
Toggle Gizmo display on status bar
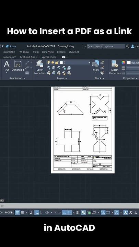(x=117, y=212)
